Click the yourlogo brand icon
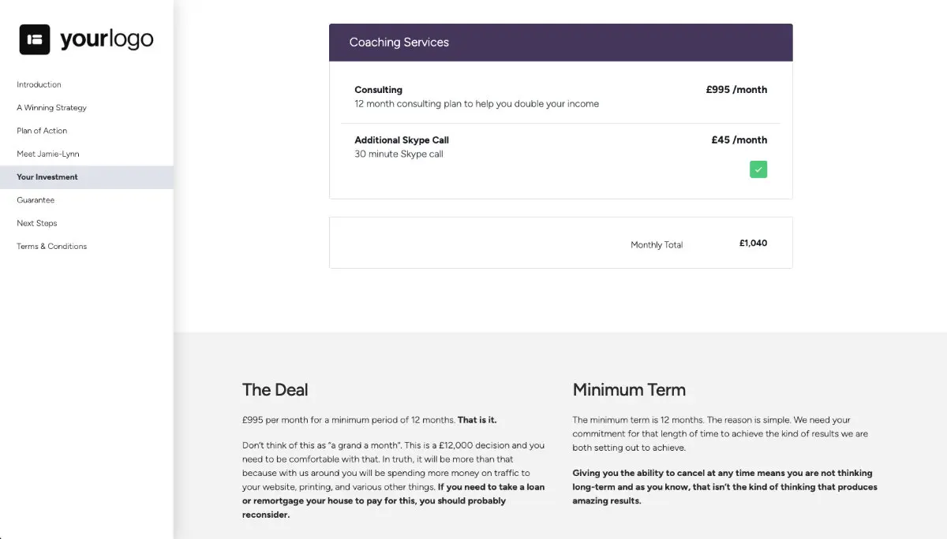Viewport: 947px width, 539px height. 33,38
